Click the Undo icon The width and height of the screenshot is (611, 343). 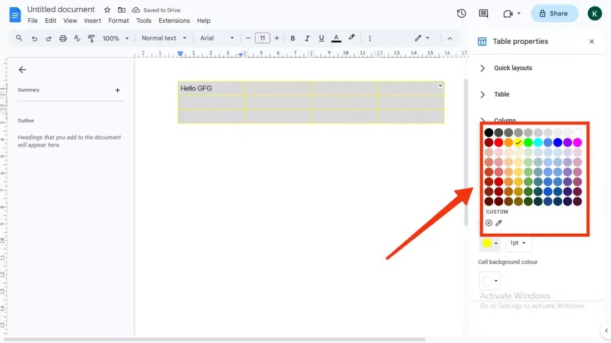point(34,38)
